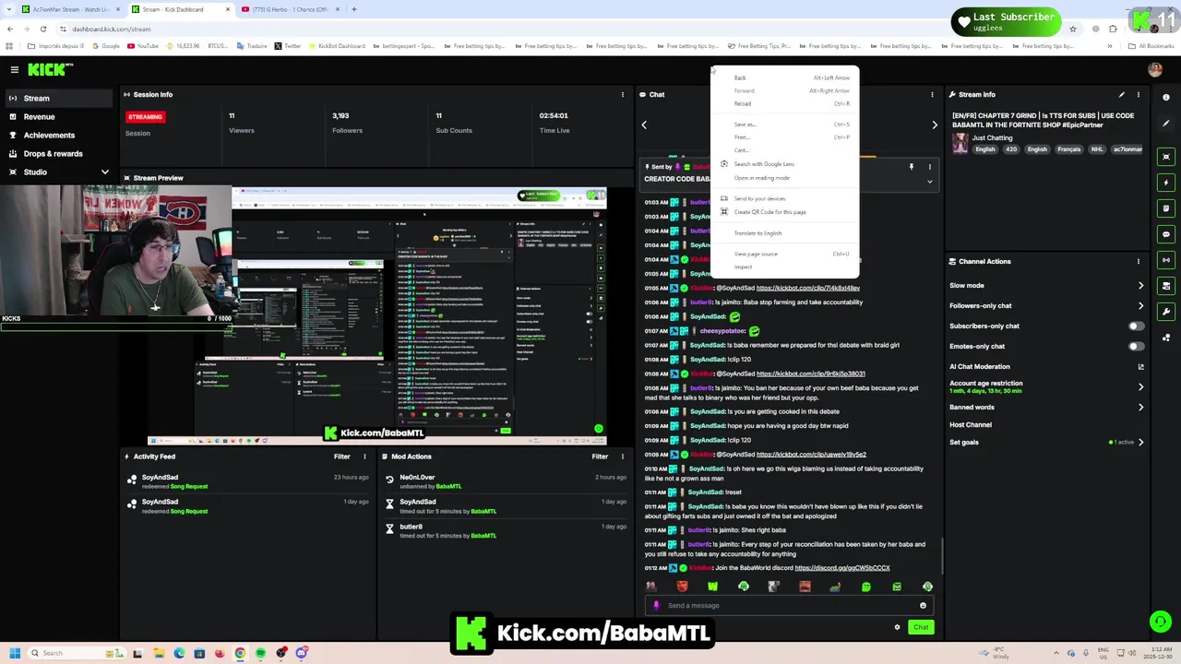Open Stream in the left sidebar
This screenshot has height=664, width=1181.
[x=57, y=98]
